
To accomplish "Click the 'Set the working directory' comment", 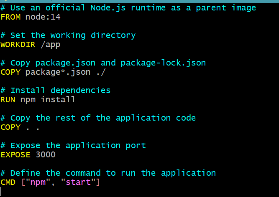I will tap(68, 35).
